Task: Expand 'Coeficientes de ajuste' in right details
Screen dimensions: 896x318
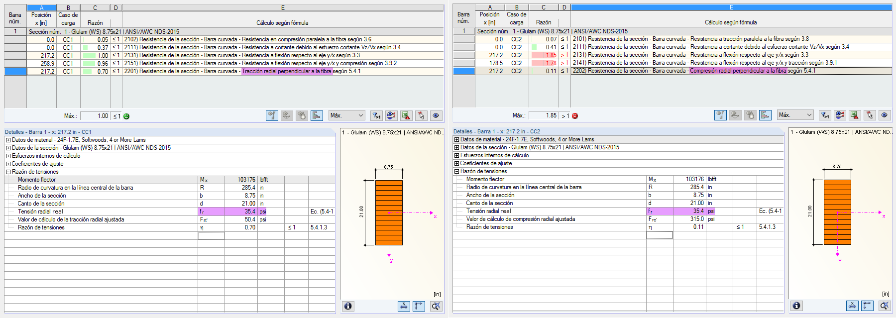Action: click(456, 163)
